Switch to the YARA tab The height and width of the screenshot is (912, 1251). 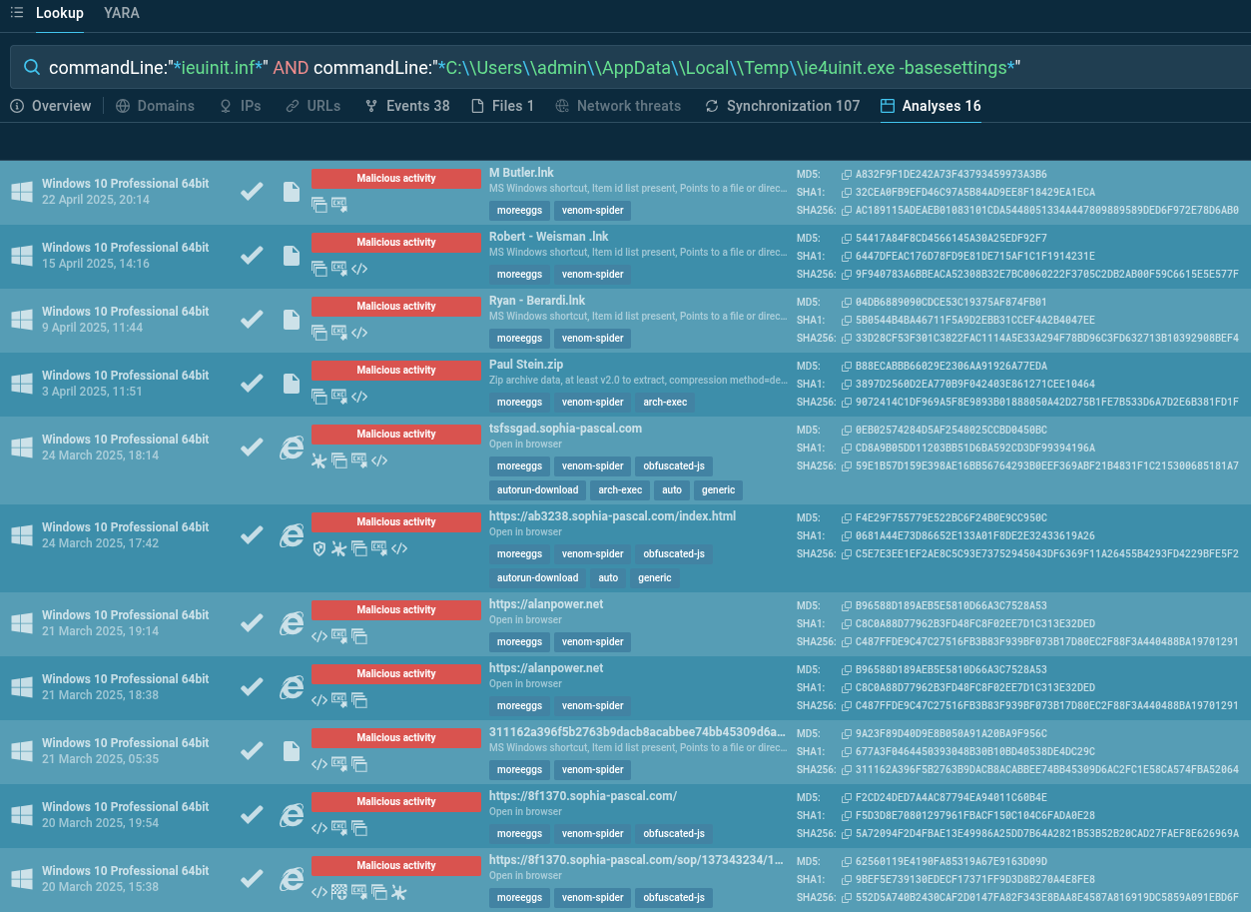tap(122, 13)
